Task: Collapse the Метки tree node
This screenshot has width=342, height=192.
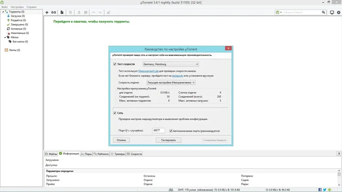Action: click(5, 38)
